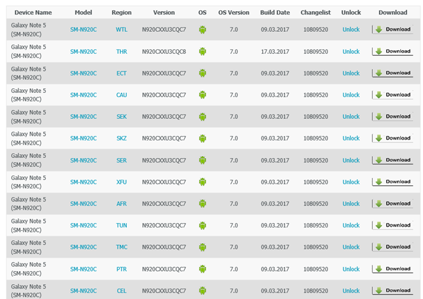Select the Unlock link for TMC region

[351, 248]
